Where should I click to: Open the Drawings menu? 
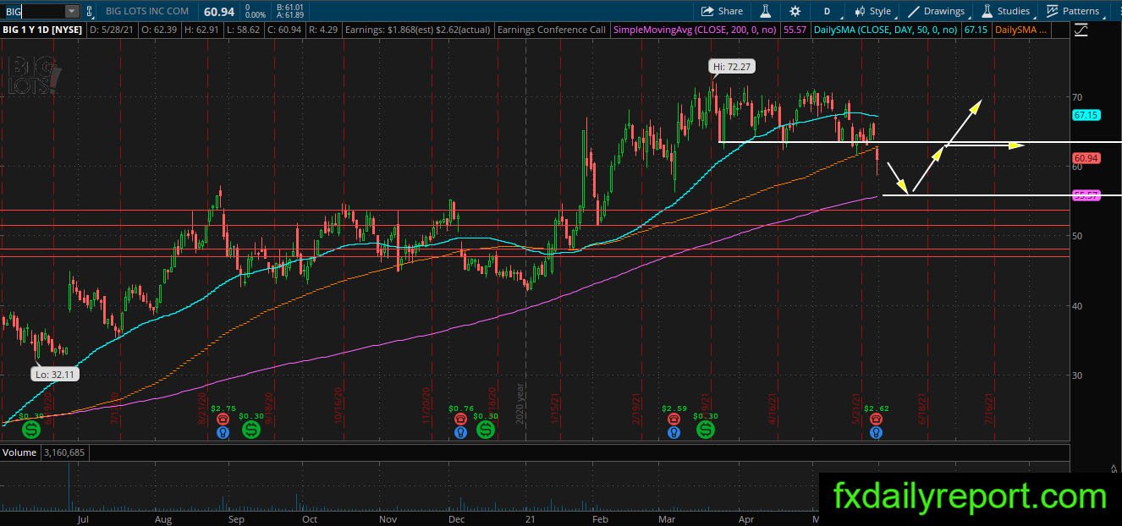pyautogui.click(x=937, y=11)
